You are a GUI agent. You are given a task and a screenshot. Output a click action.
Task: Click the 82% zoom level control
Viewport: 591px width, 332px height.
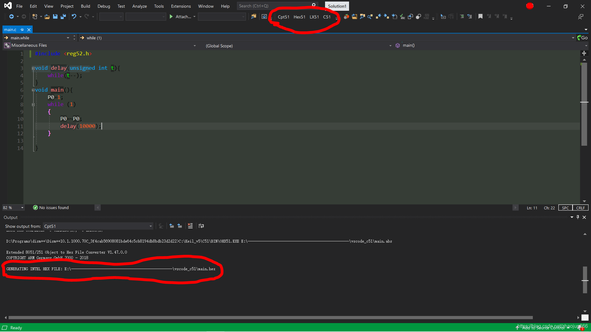(14, 207)
